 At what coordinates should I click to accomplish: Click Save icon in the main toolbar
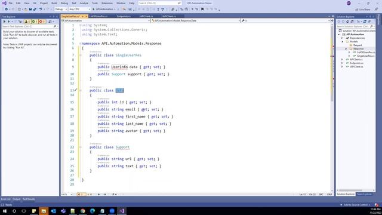pyautogui.click(x=30, y=9)
